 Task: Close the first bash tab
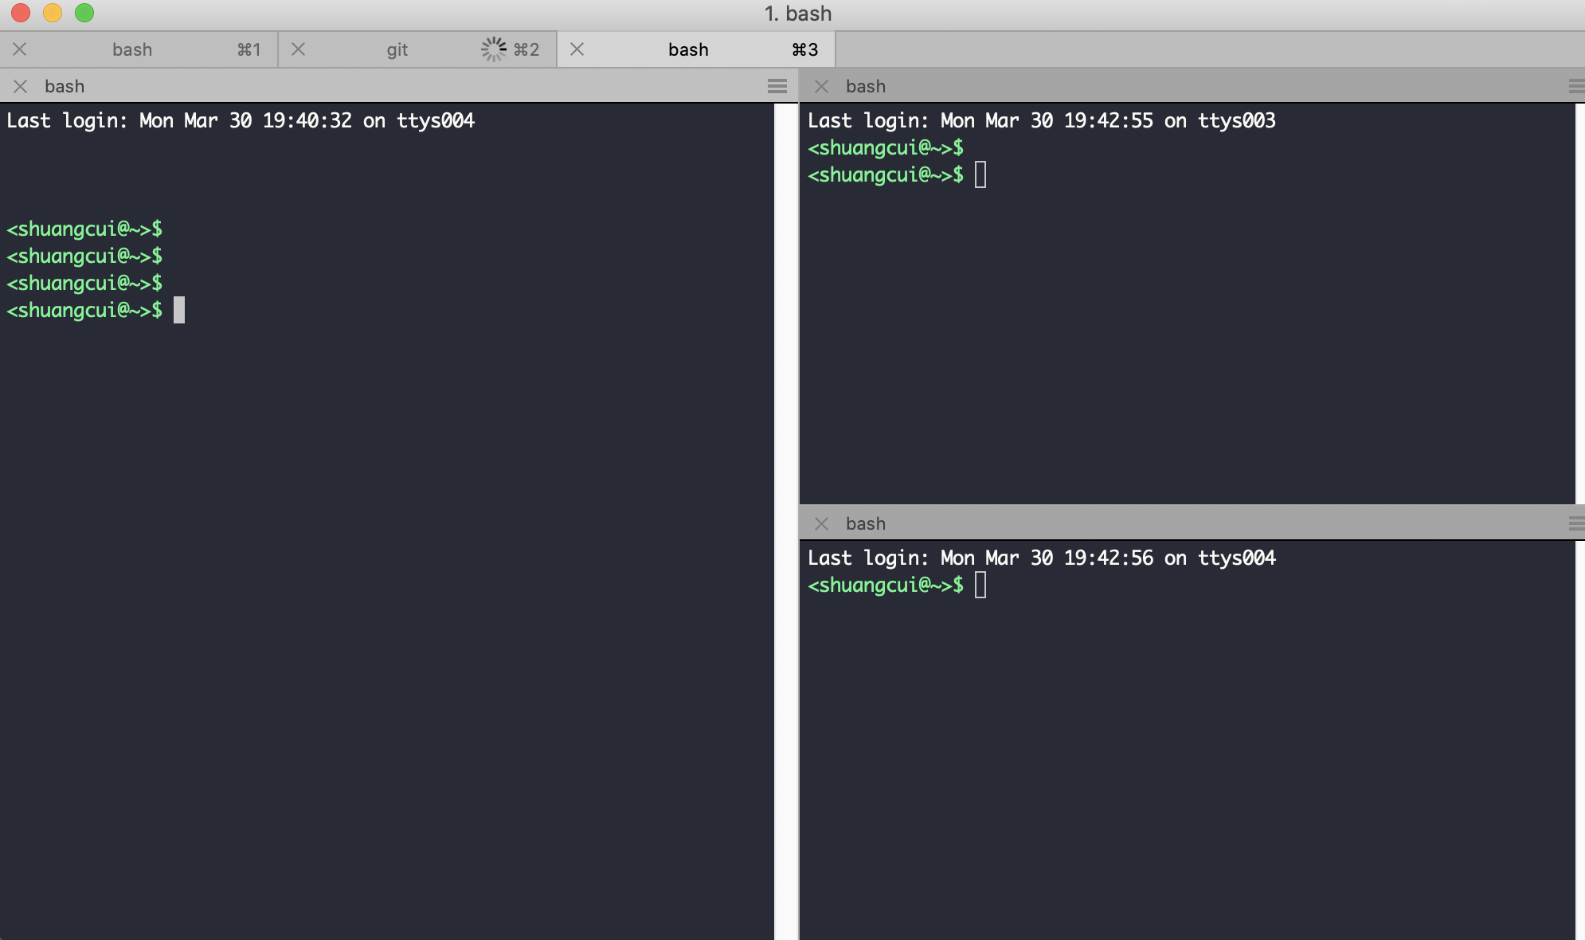click(20, 49)
